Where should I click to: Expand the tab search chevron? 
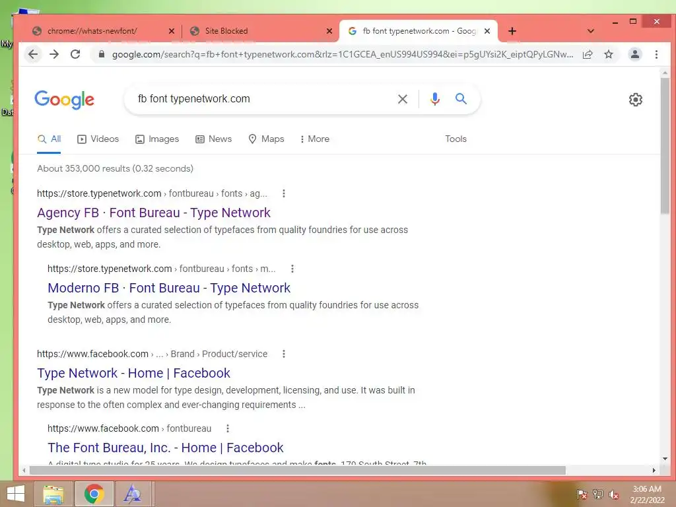click(591, 31)
